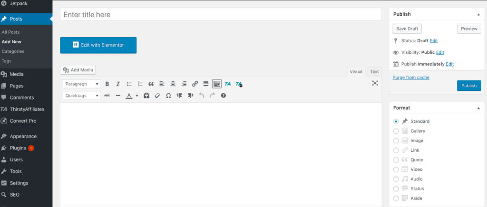Image resolution: width=487 pixels, height=207 pixels.
Task: Add ThirstyAffiliates affiliate link from toolbar
Action: coord(228,84)
